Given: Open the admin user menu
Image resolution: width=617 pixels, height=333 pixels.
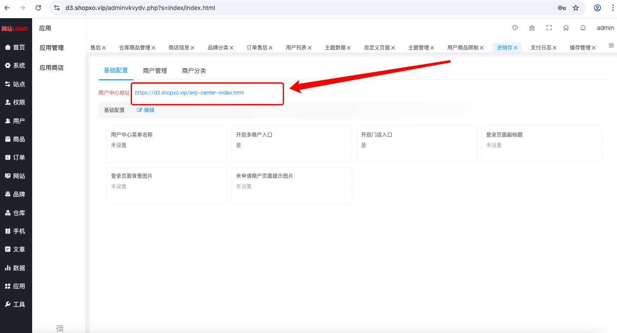Looking at the screenshot, I should point(605,28).
